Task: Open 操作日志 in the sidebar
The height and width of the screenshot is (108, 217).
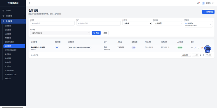Action: click(x=8, y=78)
